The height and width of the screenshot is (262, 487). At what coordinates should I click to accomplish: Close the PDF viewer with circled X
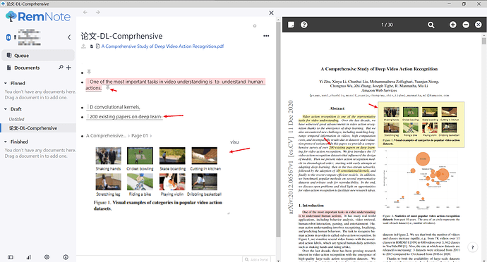[479, 25]
